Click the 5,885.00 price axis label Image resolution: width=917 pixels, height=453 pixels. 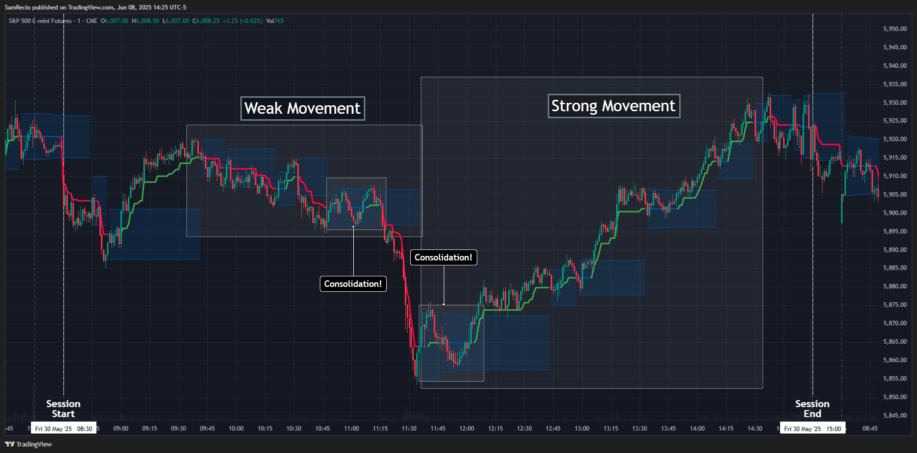point(895,268)
